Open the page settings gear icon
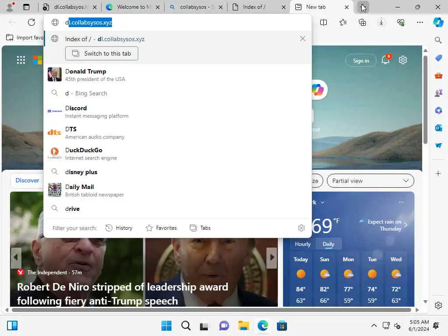This screenshot has width=448, height=336. click(x=403, y=60)
